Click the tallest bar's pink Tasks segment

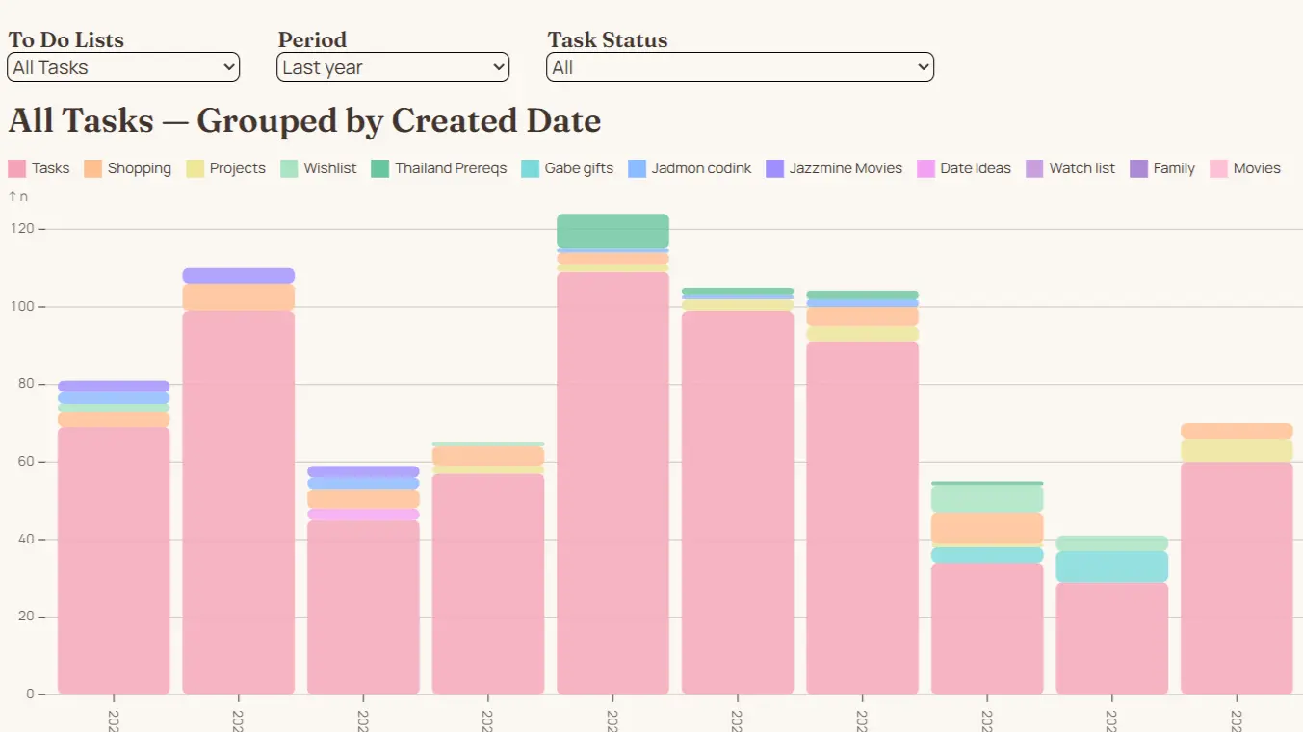[x=612, y=481]
